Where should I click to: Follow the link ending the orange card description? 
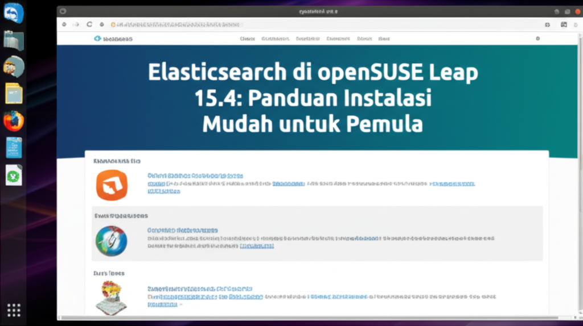tap(163, 191)
